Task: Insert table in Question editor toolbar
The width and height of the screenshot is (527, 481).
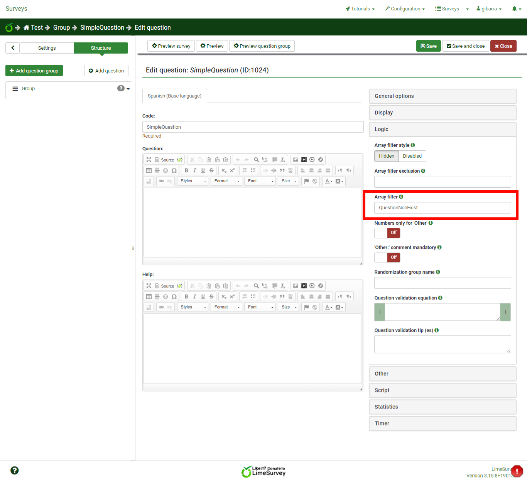Action: click(149, 170)
